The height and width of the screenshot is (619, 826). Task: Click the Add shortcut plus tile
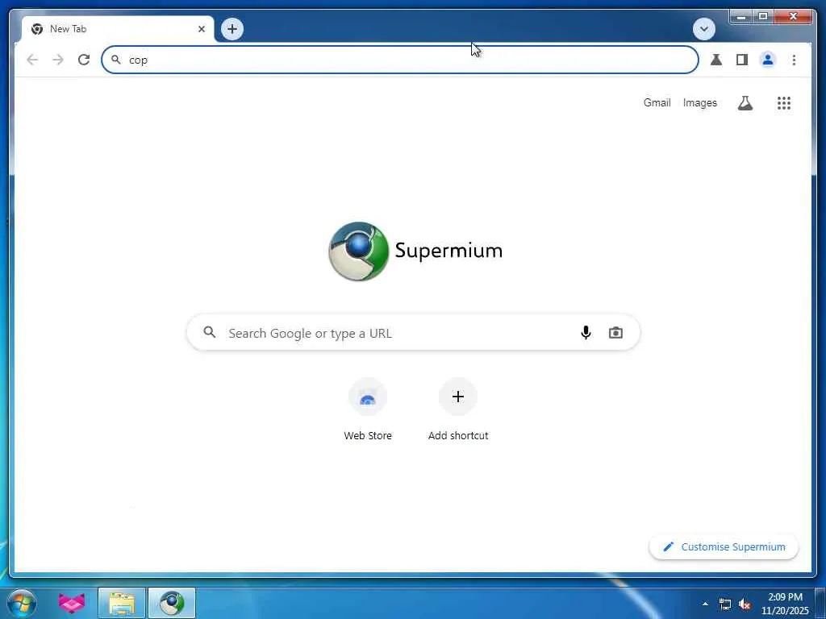click(x=458, y=409)
